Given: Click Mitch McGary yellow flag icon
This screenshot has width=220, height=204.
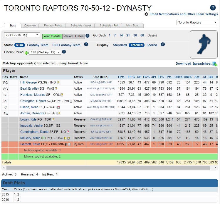Looking at the screenshot, I should point(65,138).
